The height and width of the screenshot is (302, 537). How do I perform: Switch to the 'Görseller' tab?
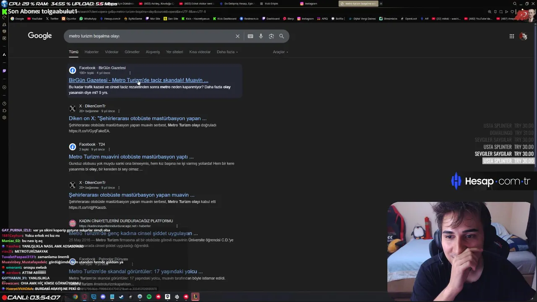coord(132,52)
